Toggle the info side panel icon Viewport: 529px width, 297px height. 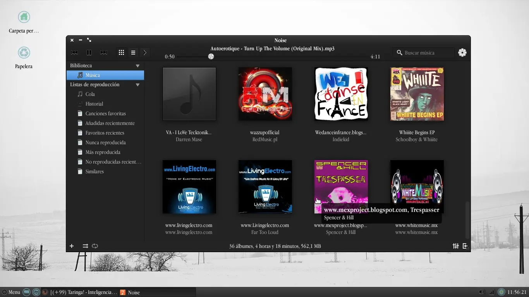pyautogui.click(x=465, y=246)
